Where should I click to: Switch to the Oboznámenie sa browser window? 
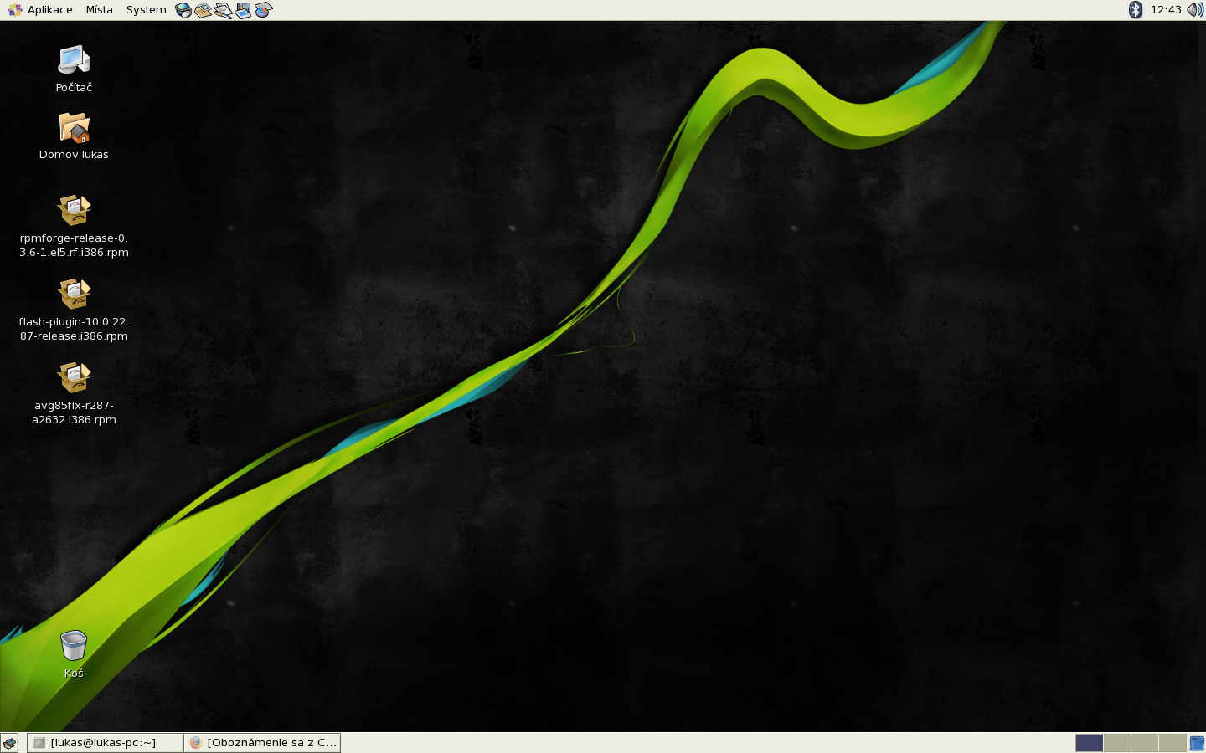click(263, 743)
